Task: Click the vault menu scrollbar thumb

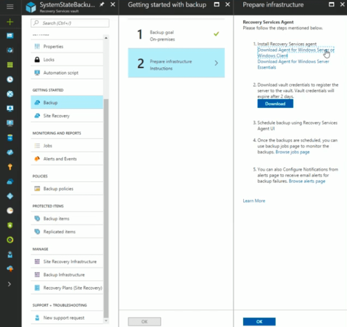Action: click(x=106, y=208)
